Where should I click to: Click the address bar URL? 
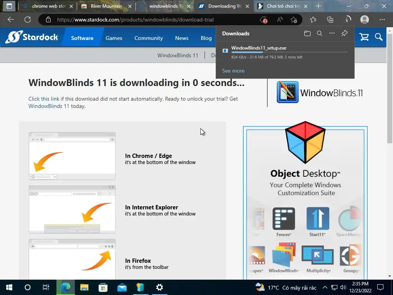pyautogui.click(x=135, y=20)
